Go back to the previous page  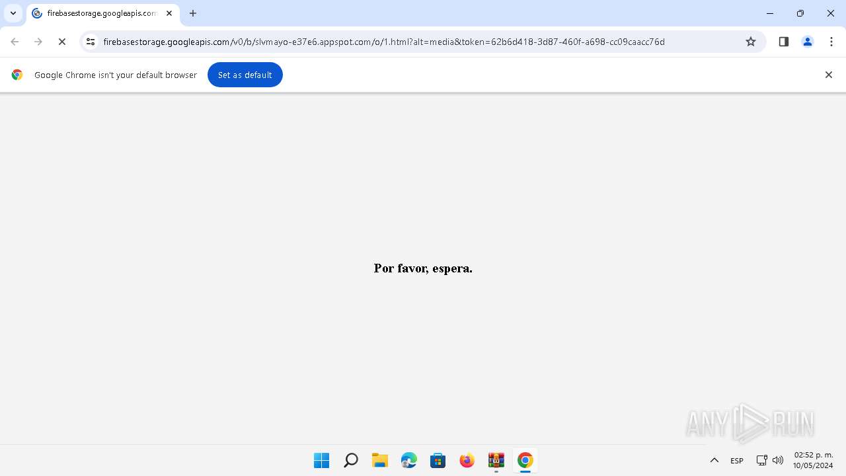tap(15, 42)
